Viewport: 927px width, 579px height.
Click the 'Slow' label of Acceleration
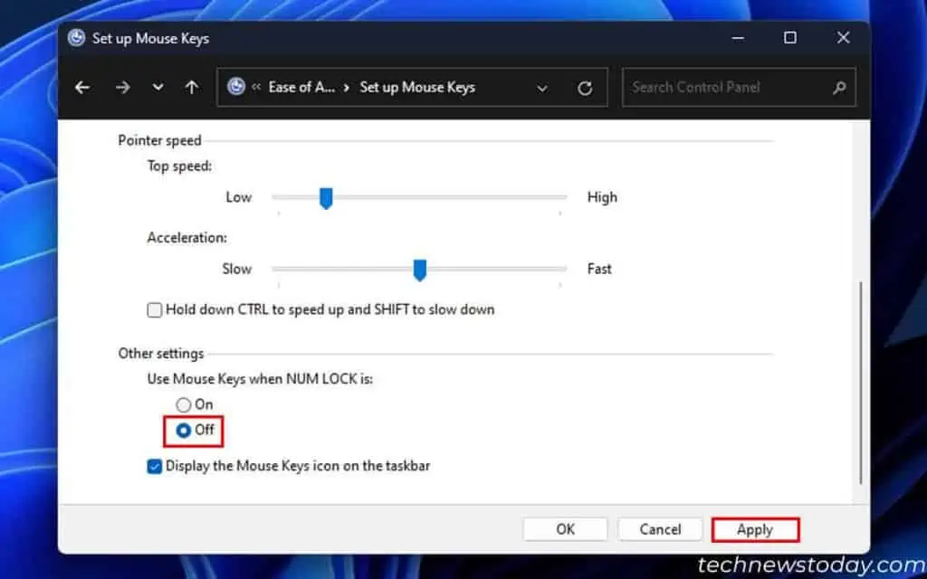pyautogui.click(x=236, y=269)
